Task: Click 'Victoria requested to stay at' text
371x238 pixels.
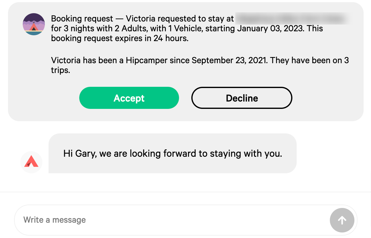Action: [180, 19]
